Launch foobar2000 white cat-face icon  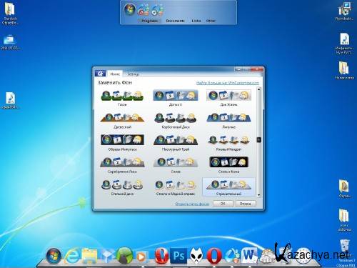(x=196, y=256)
